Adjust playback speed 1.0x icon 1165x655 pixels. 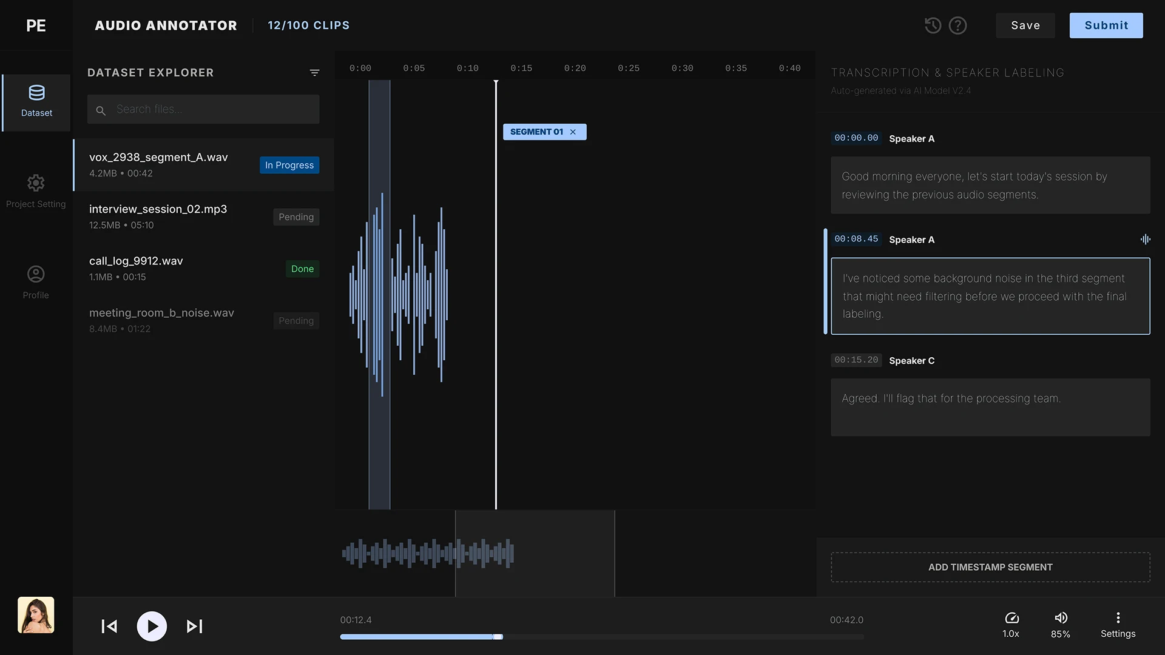pos(1011,618)
